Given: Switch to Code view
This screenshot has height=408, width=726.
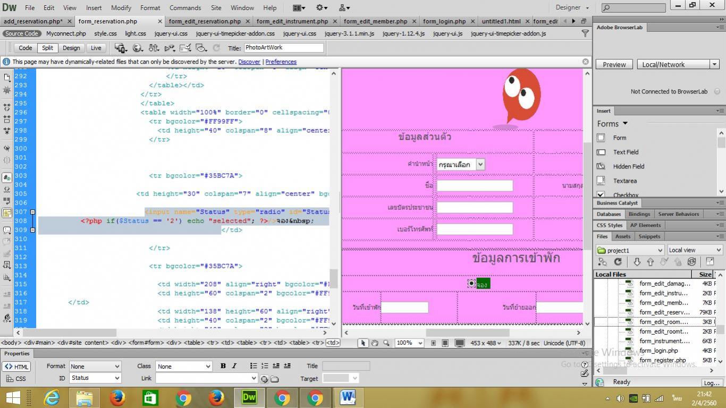Looking at the screenshot, I should [x=26, y=48].
